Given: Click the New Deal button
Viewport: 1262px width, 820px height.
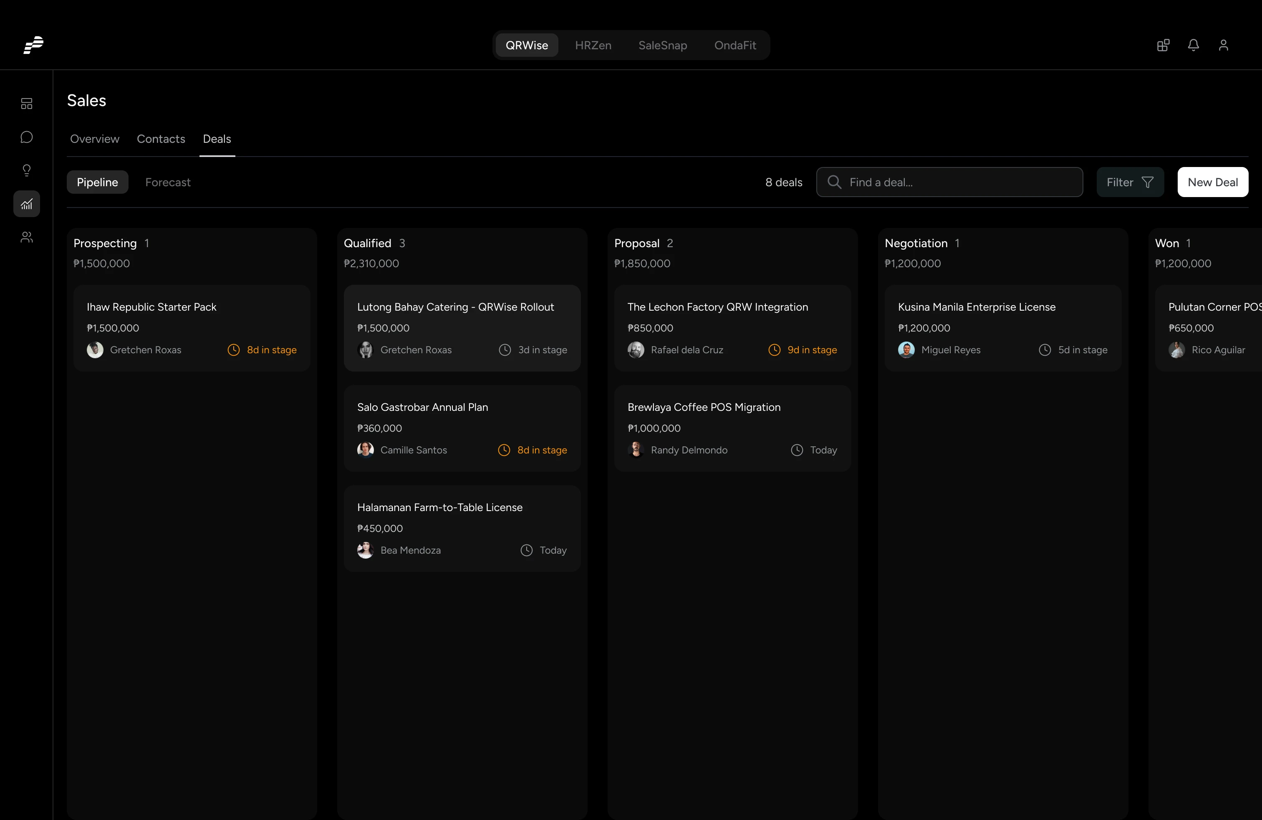Looking at the screenshot, I should point(1213,182).
